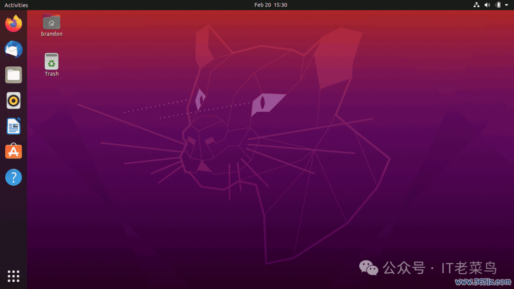The height and width of the screenshot is (289, 514).
Task: Open the Files manager dock icon
Action: pos(13,75)
